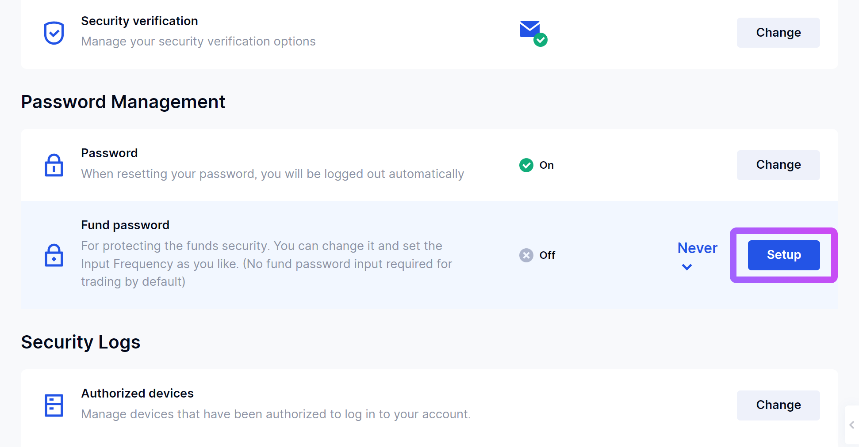Image resolution: width=859 pixels, height=447 pixels.
Task: Click the Password row title
Action: pos(109,153)
